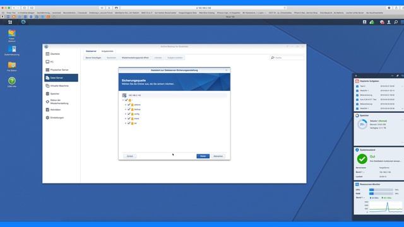The width and height of the screenshot is (404, 227).
Task: Click Server hinzufügen button
Action: point(93,57)
